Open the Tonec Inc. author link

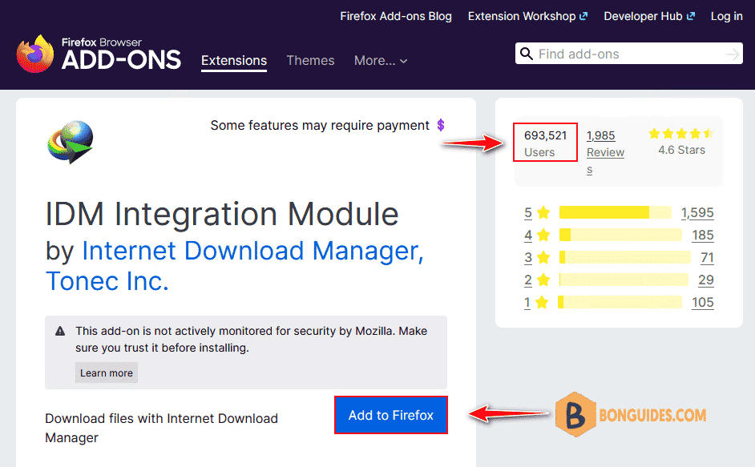(107, 281)
